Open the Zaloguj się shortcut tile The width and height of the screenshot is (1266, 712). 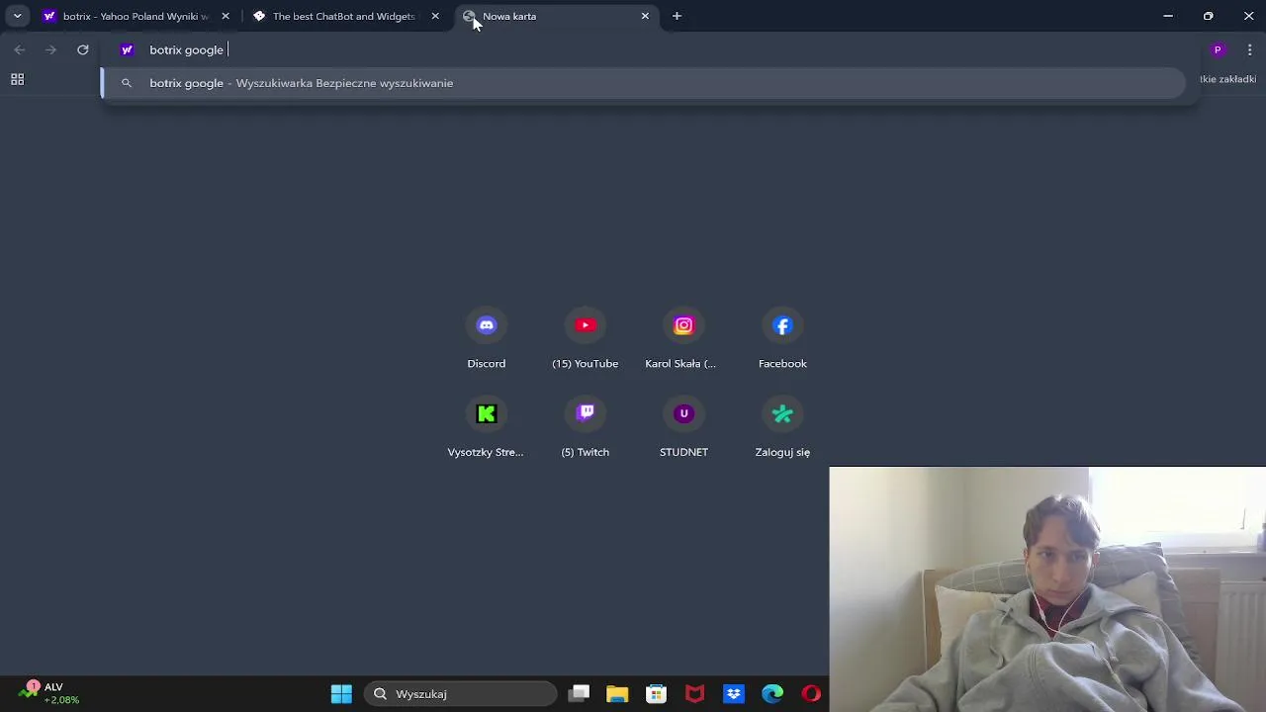782,428
